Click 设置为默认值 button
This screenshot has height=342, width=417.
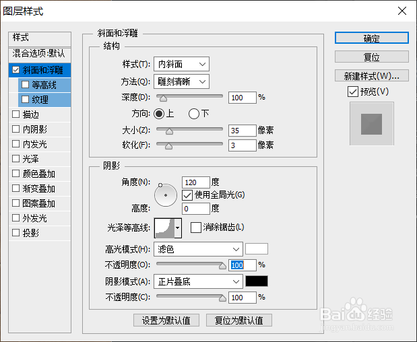click(166, 320)
